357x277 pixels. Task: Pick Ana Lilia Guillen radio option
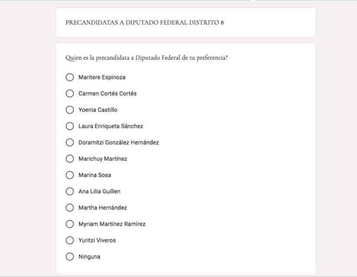[x=70, y=191]
